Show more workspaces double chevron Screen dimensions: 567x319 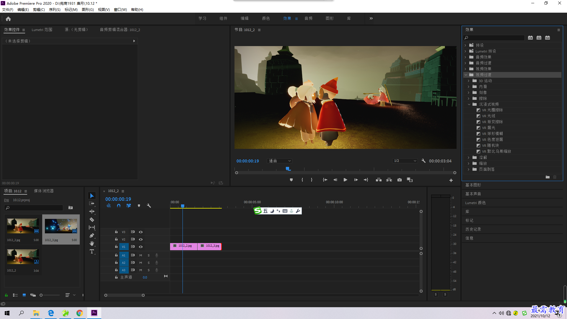(x=371, y=18)
